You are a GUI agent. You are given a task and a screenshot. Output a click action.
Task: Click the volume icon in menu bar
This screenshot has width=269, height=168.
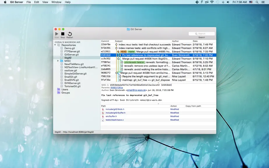228,2
